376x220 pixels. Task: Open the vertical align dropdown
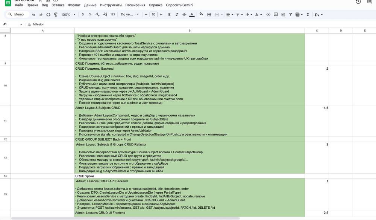[x=239, y=15]
